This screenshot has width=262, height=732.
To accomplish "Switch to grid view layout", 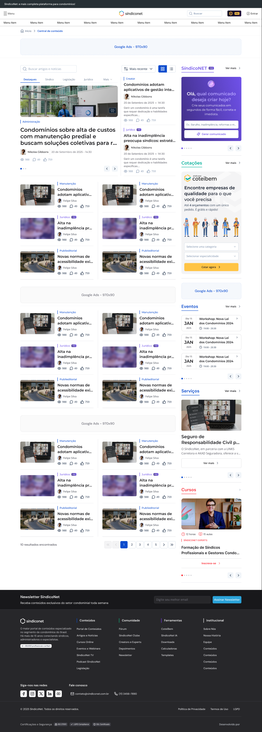I will coord(162,69).
